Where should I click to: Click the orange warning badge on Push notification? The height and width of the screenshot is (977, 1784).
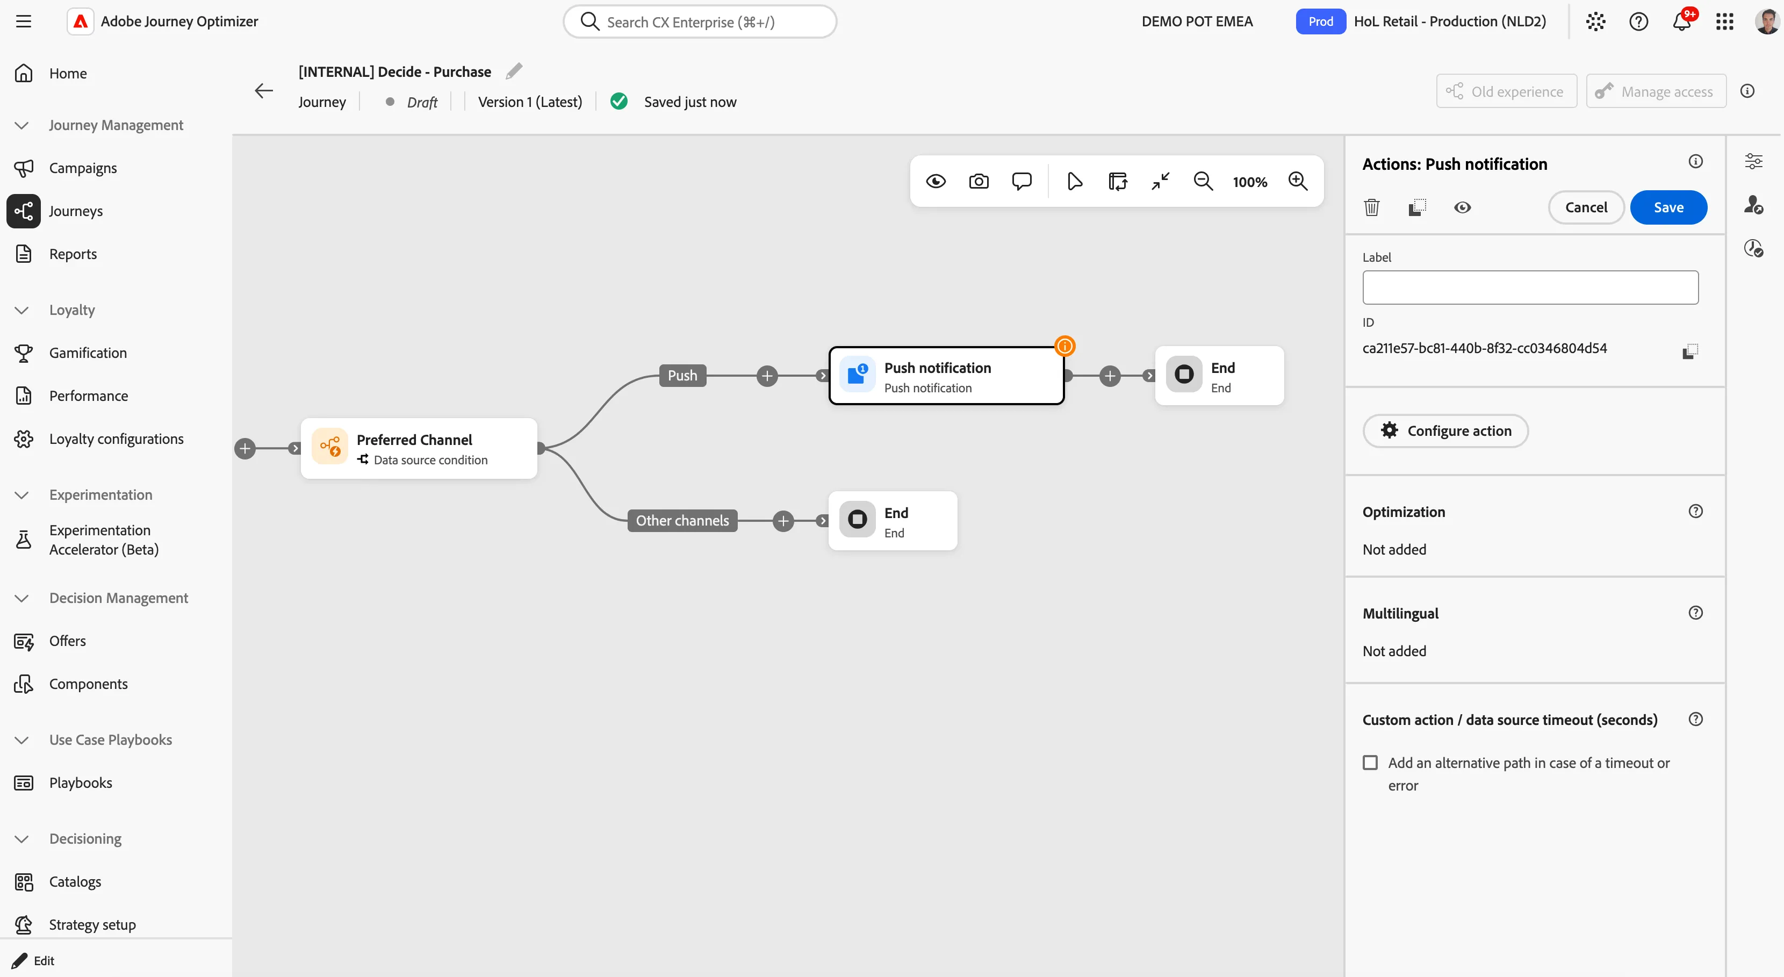click(1064, 346)
